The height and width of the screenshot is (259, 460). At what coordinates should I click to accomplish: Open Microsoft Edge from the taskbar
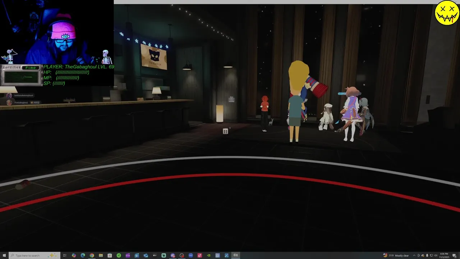pyautogui.click(x=83, y=255)
